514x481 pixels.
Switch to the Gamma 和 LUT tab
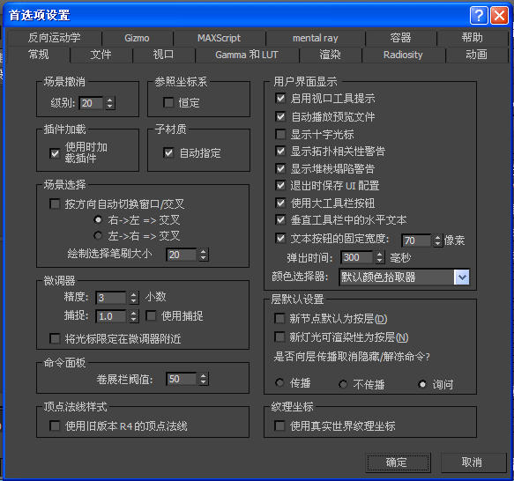coord(247,55)
